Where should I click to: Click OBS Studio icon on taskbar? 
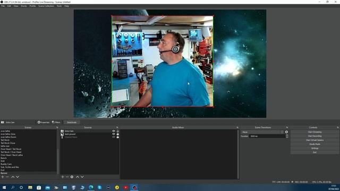tap(134, 187)
